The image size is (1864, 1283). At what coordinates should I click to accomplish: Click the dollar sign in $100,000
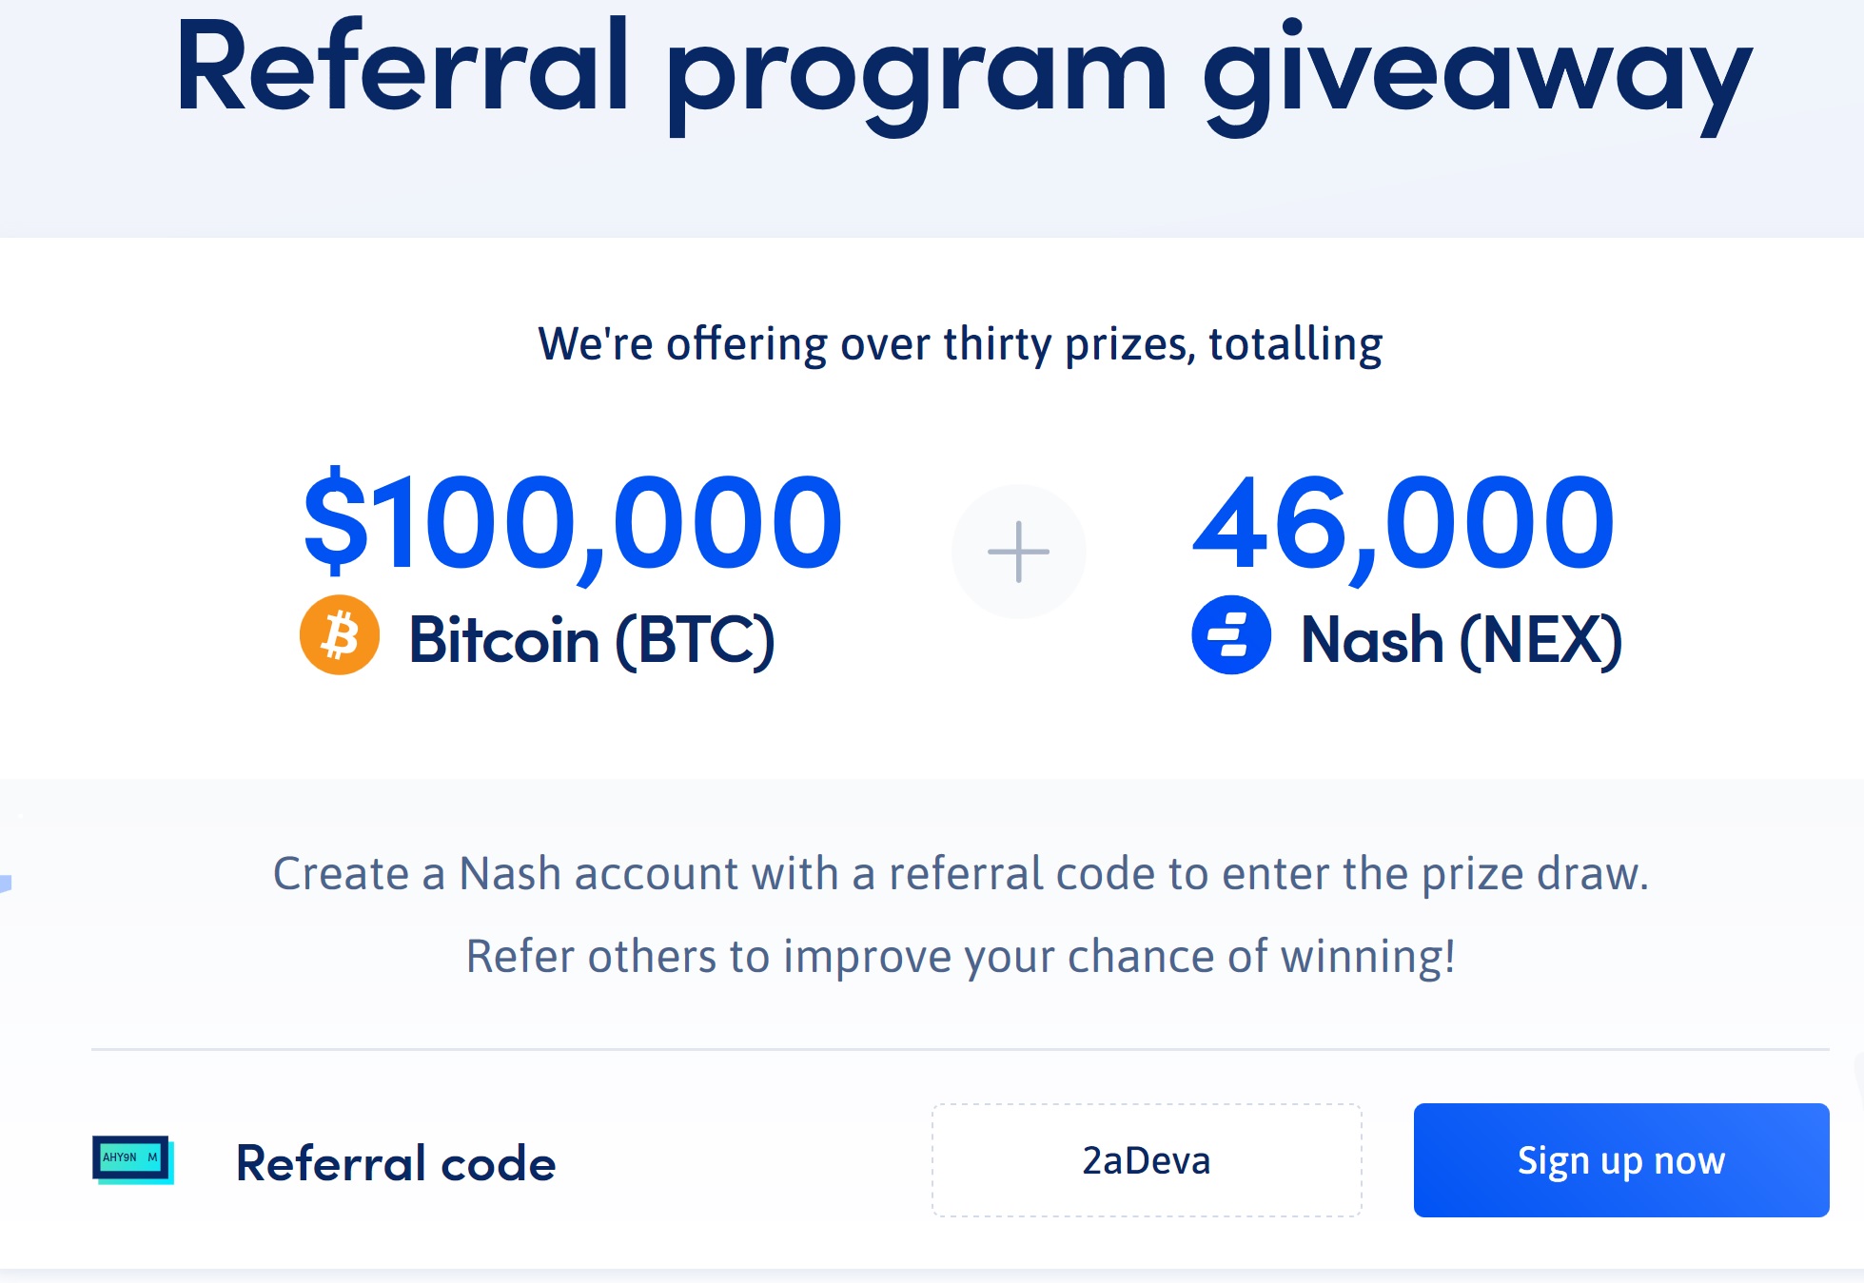click(335, 521)
